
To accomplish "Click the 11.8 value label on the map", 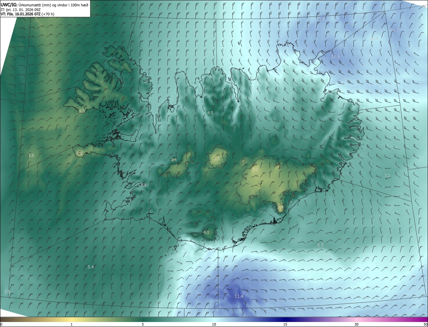I will [321, 19].
